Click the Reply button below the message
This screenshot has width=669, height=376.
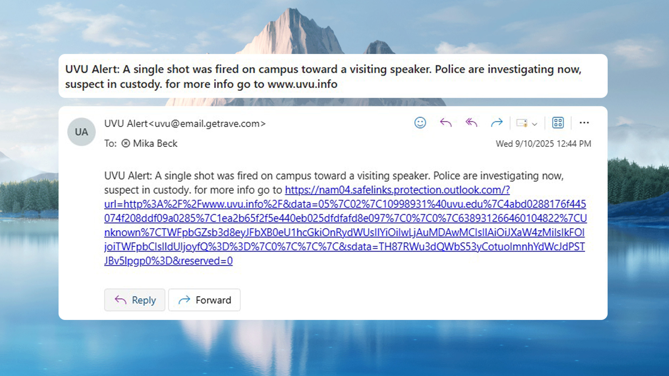point(134,300)
